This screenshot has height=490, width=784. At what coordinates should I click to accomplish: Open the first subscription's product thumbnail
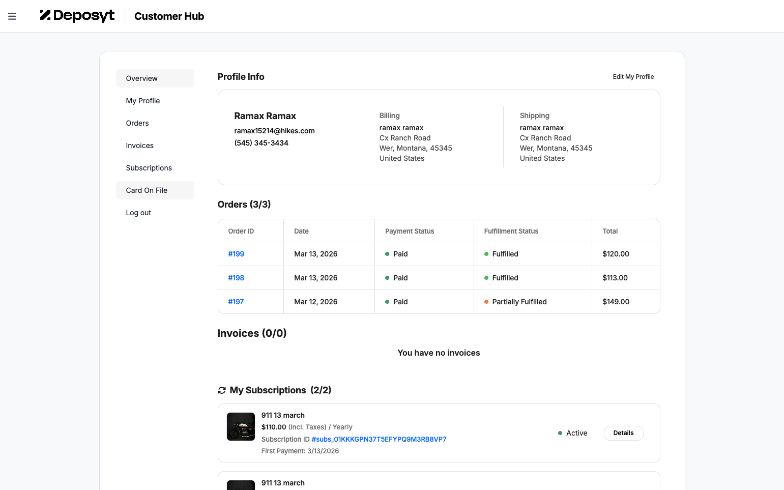click(241, 426)
